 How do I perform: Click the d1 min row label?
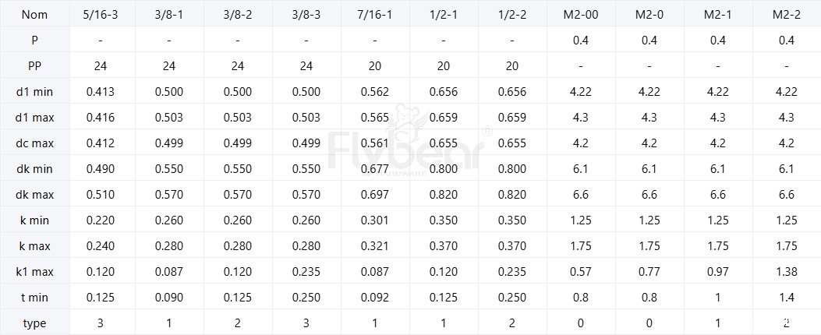[x=34, y=92]
